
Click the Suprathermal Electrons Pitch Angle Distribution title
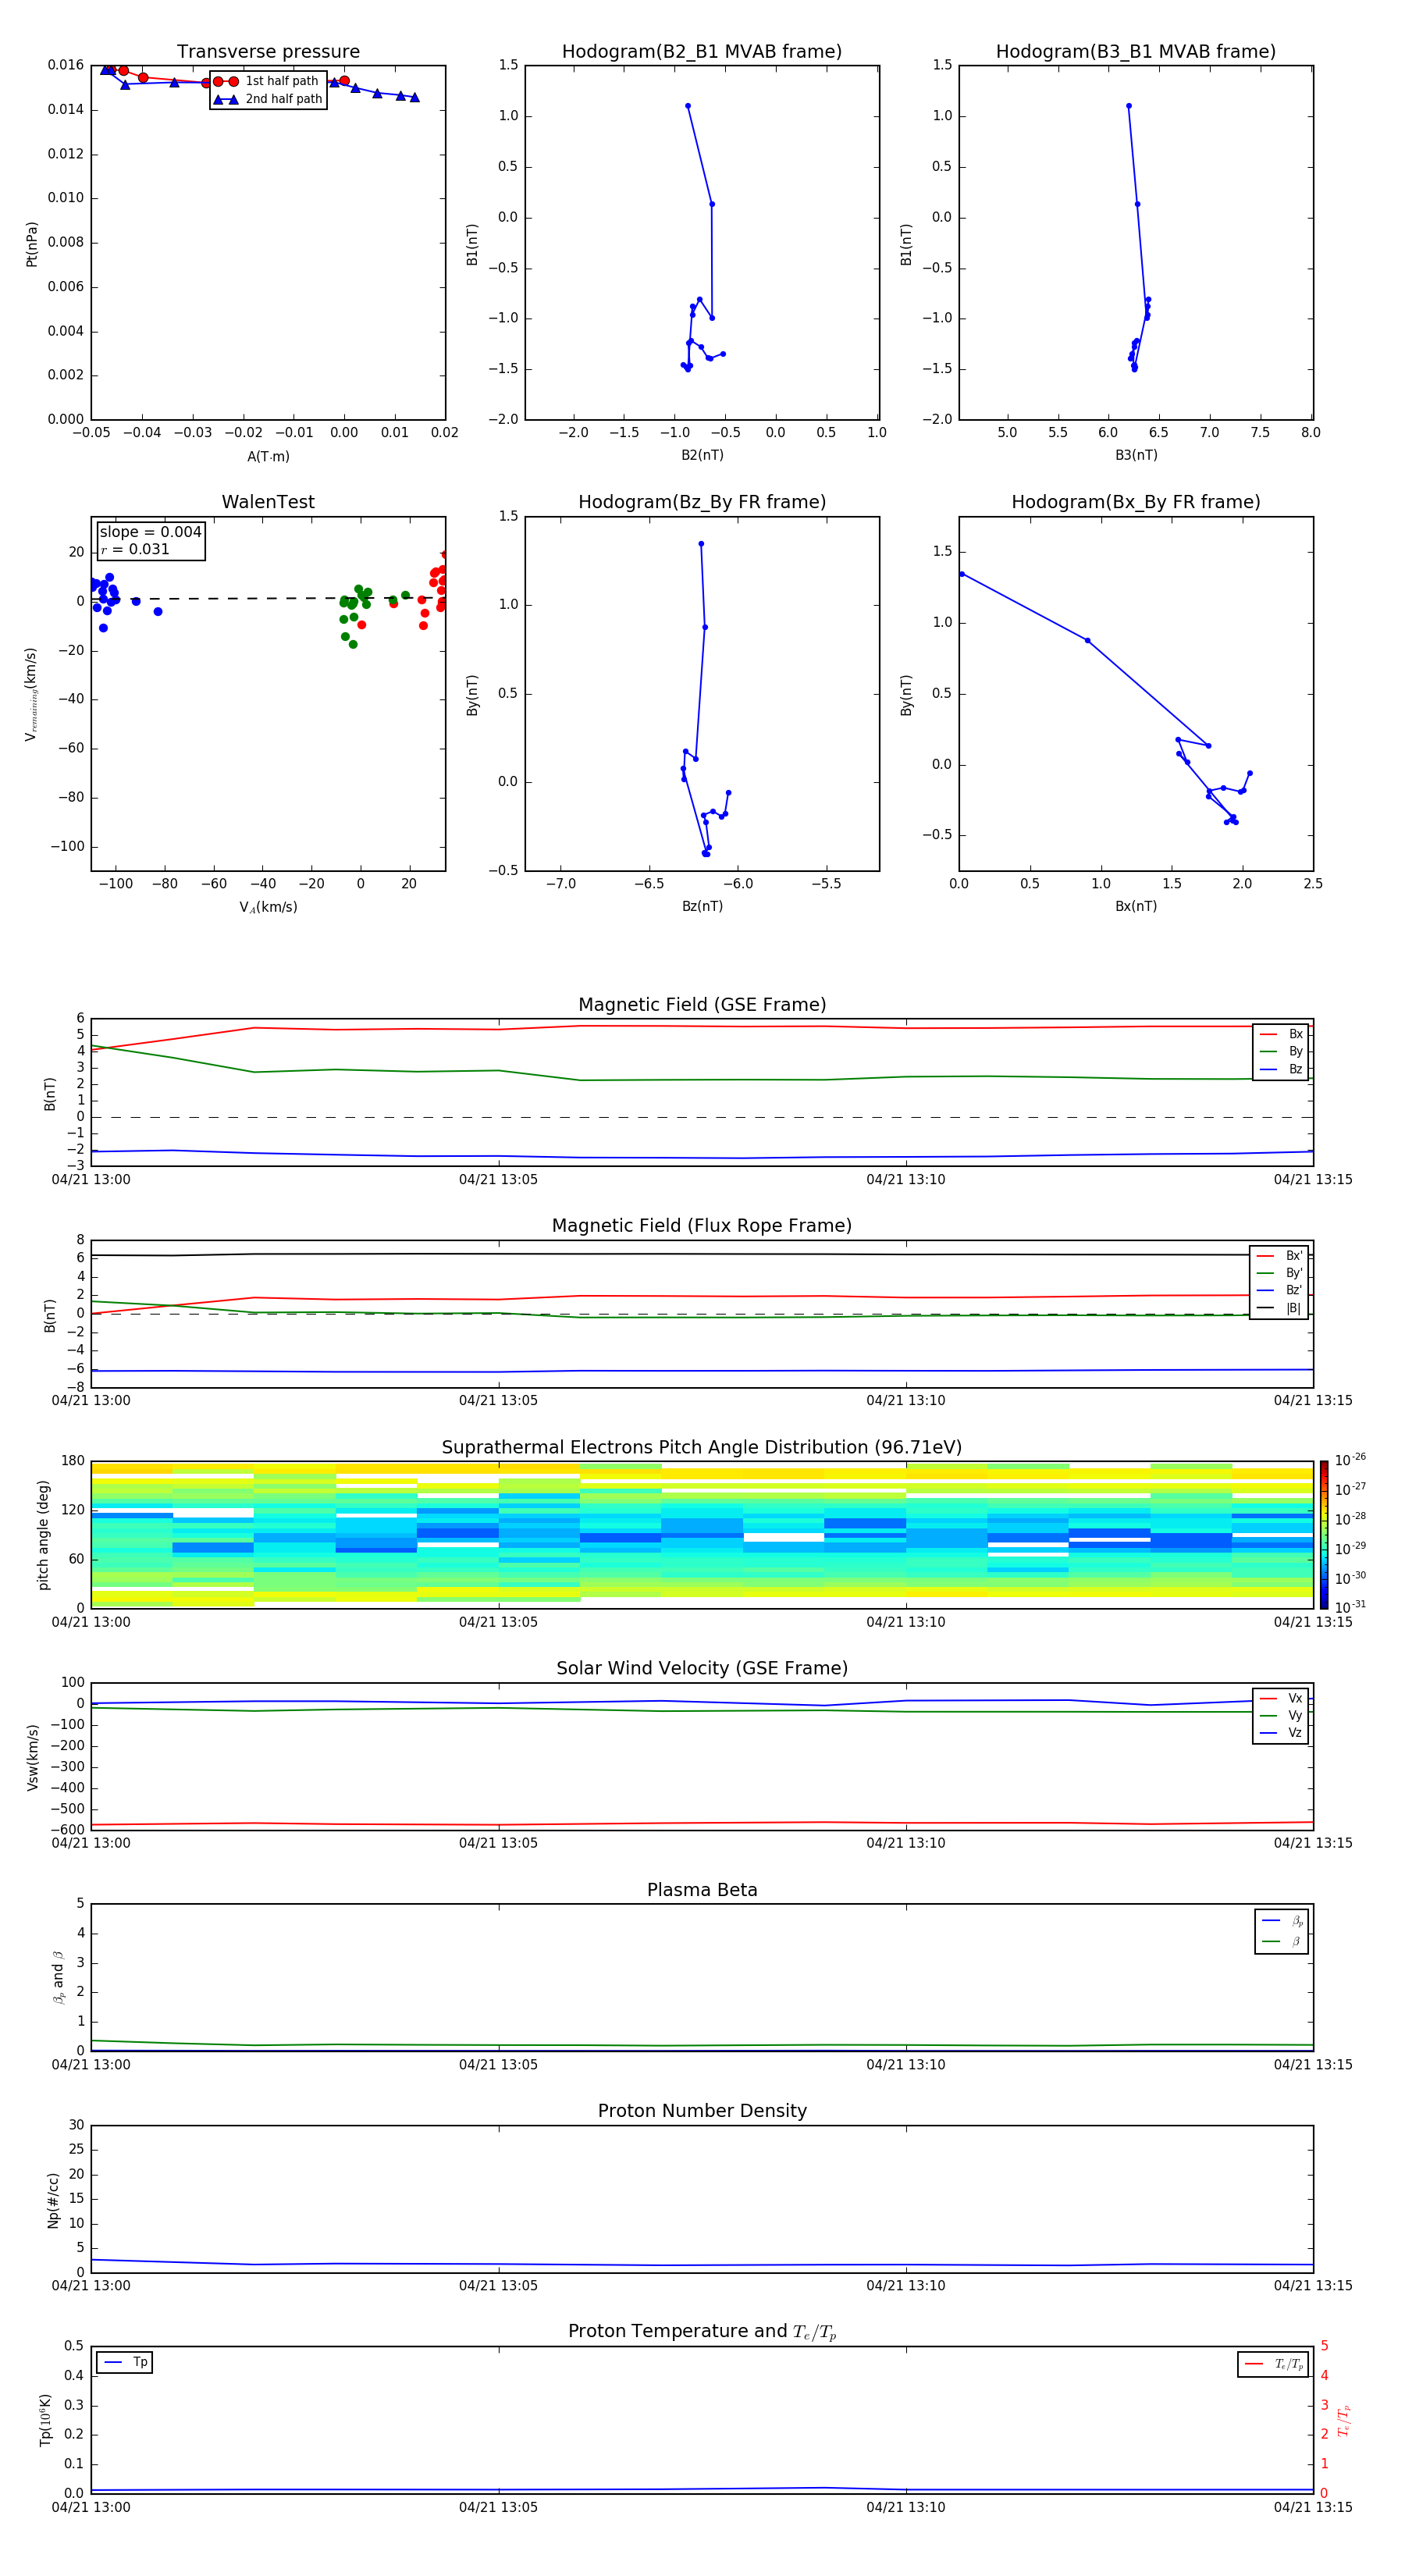702,1448
